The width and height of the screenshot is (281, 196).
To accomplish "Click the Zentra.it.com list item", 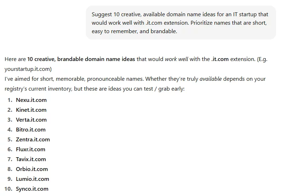I will click(33, 140).
